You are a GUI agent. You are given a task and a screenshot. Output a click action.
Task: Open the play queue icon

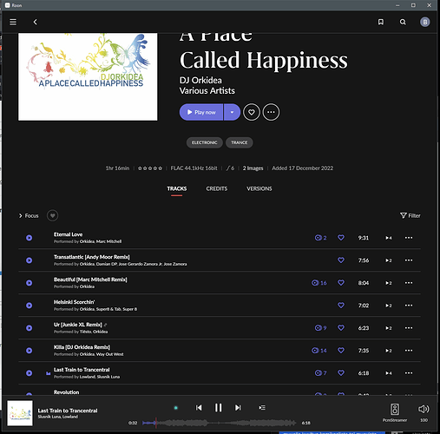point(262,408)
